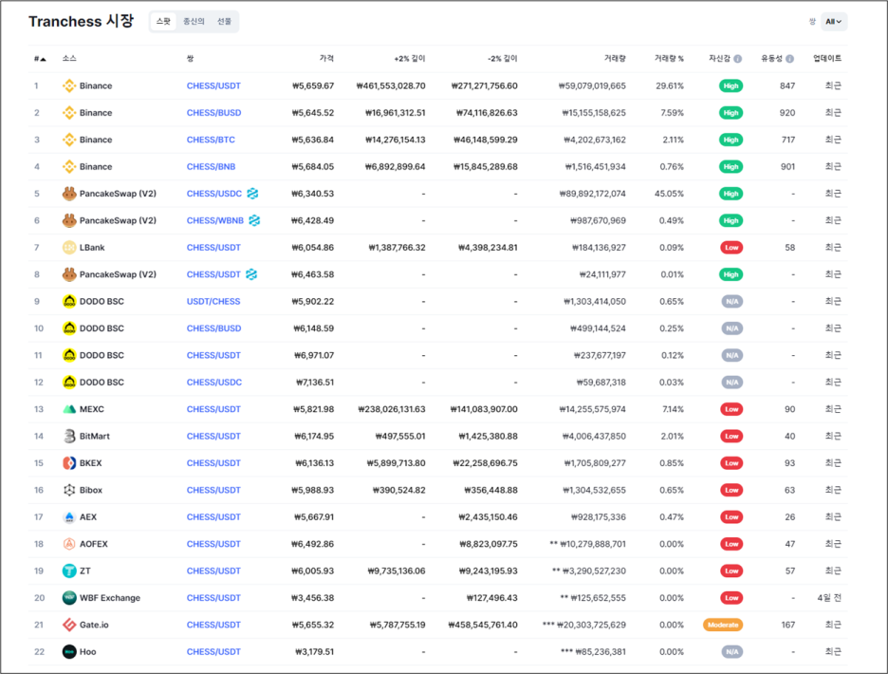Click the Binance logo in row 1
The width and height of the screenshot is (888, 674).
[69, 85]
